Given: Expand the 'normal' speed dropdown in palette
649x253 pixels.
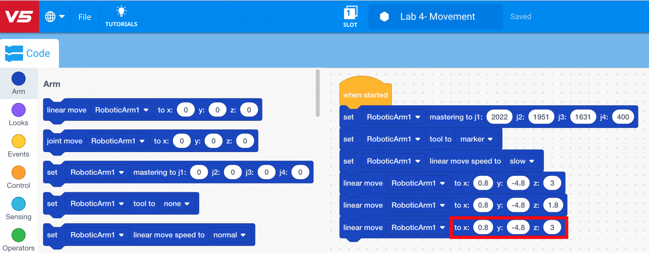Looking at the screenshot, I should coord(229,235).
